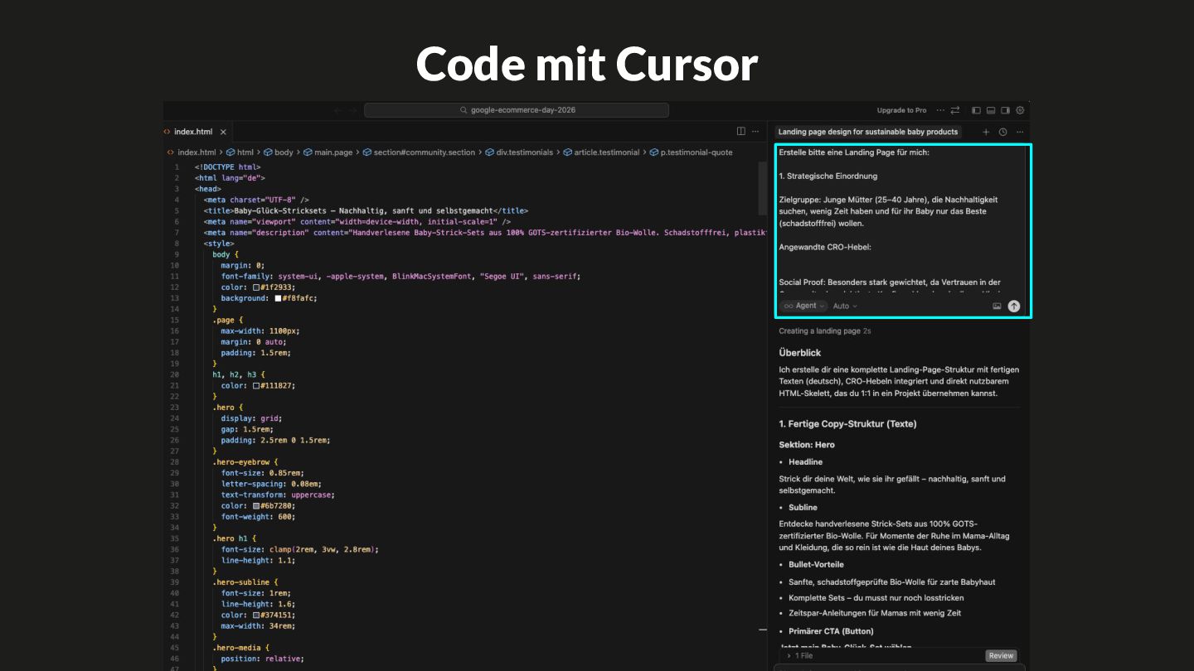Attach an image with the image icon
1194x671 pixels.
click(x=997, y=306)
